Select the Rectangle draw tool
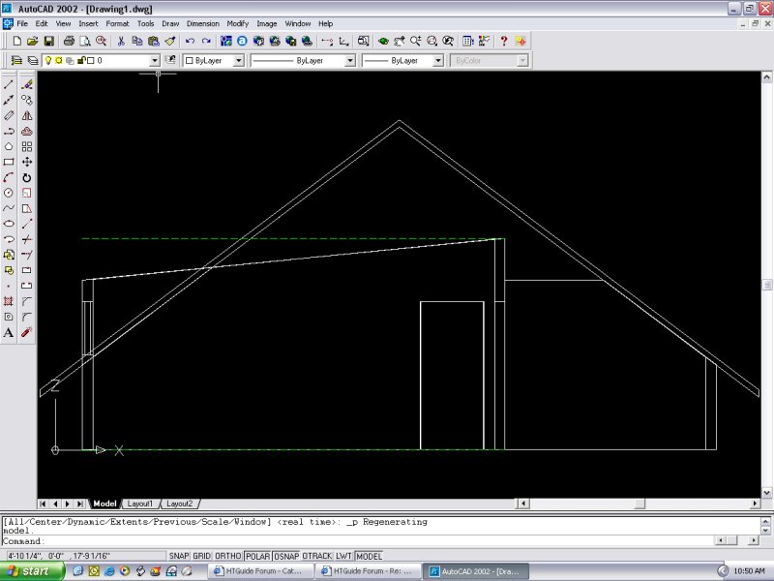The height and width of the screenshot is (581, 774). [9, 162]
